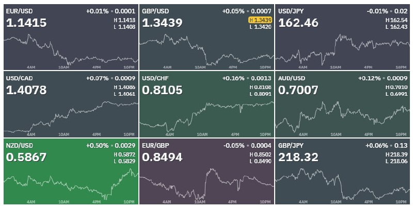Select the green NZD/USD tile
Screen dimensions: 413x208
(71, 171)
